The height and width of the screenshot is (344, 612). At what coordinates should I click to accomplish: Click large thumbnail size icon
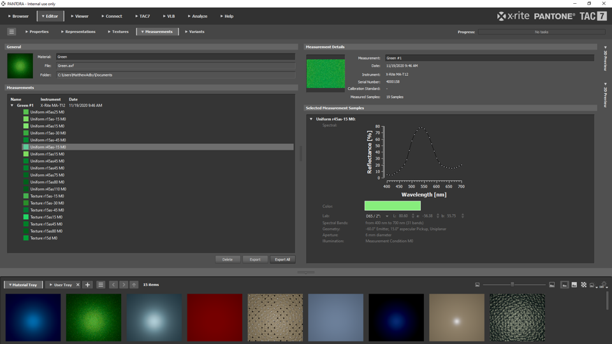(551, 285)
